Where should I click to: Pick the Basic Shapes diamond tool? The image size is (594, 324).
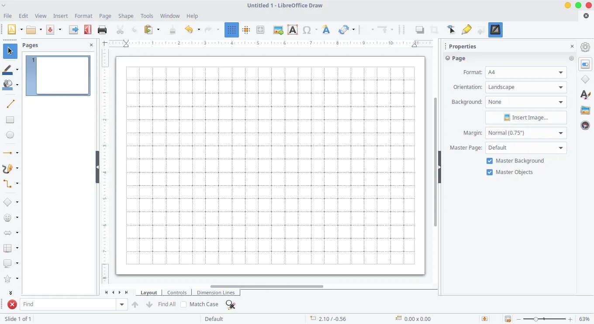[x=8, y=202]
